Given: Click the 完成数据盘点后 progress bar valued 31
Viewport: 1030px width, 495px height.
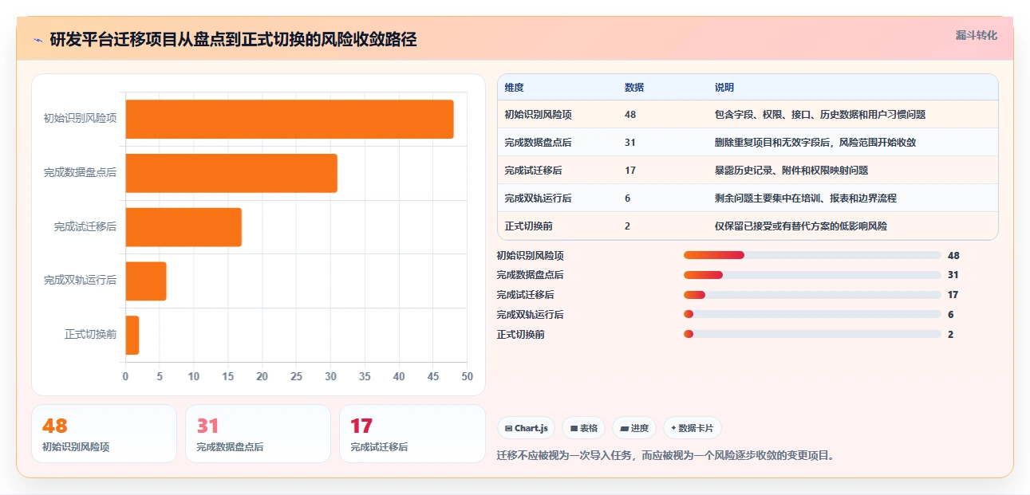Looking at the screenshot, I should (x=812, y=275).
